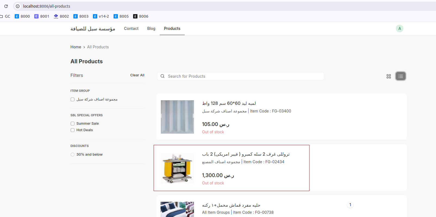
Task: Go to the Blog page
Action: coord(151,29)
